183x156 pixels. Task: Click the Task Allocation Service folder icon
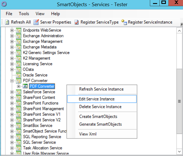coord(19,148)
